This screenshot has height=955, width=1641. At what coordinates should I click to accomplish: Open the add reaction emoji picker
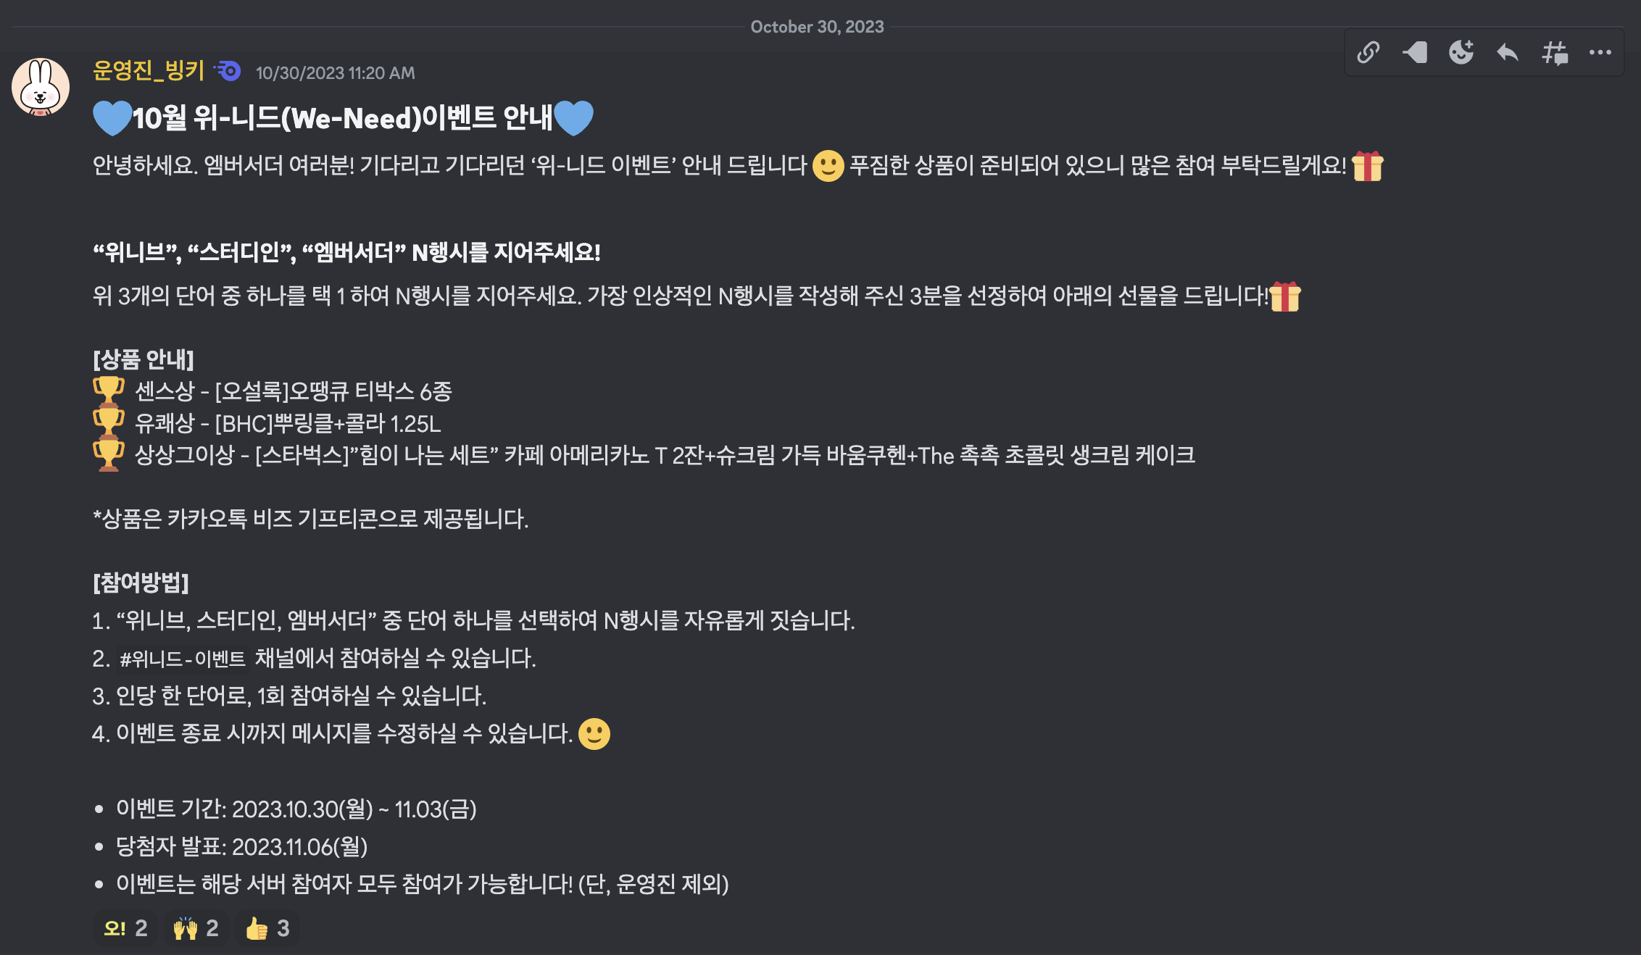click(1461, 53)
